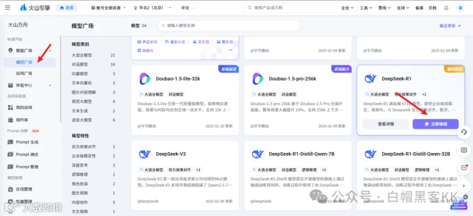
Task: Open the floating documentation book icon
Action: pyautogui.click(x=464, y=150)
